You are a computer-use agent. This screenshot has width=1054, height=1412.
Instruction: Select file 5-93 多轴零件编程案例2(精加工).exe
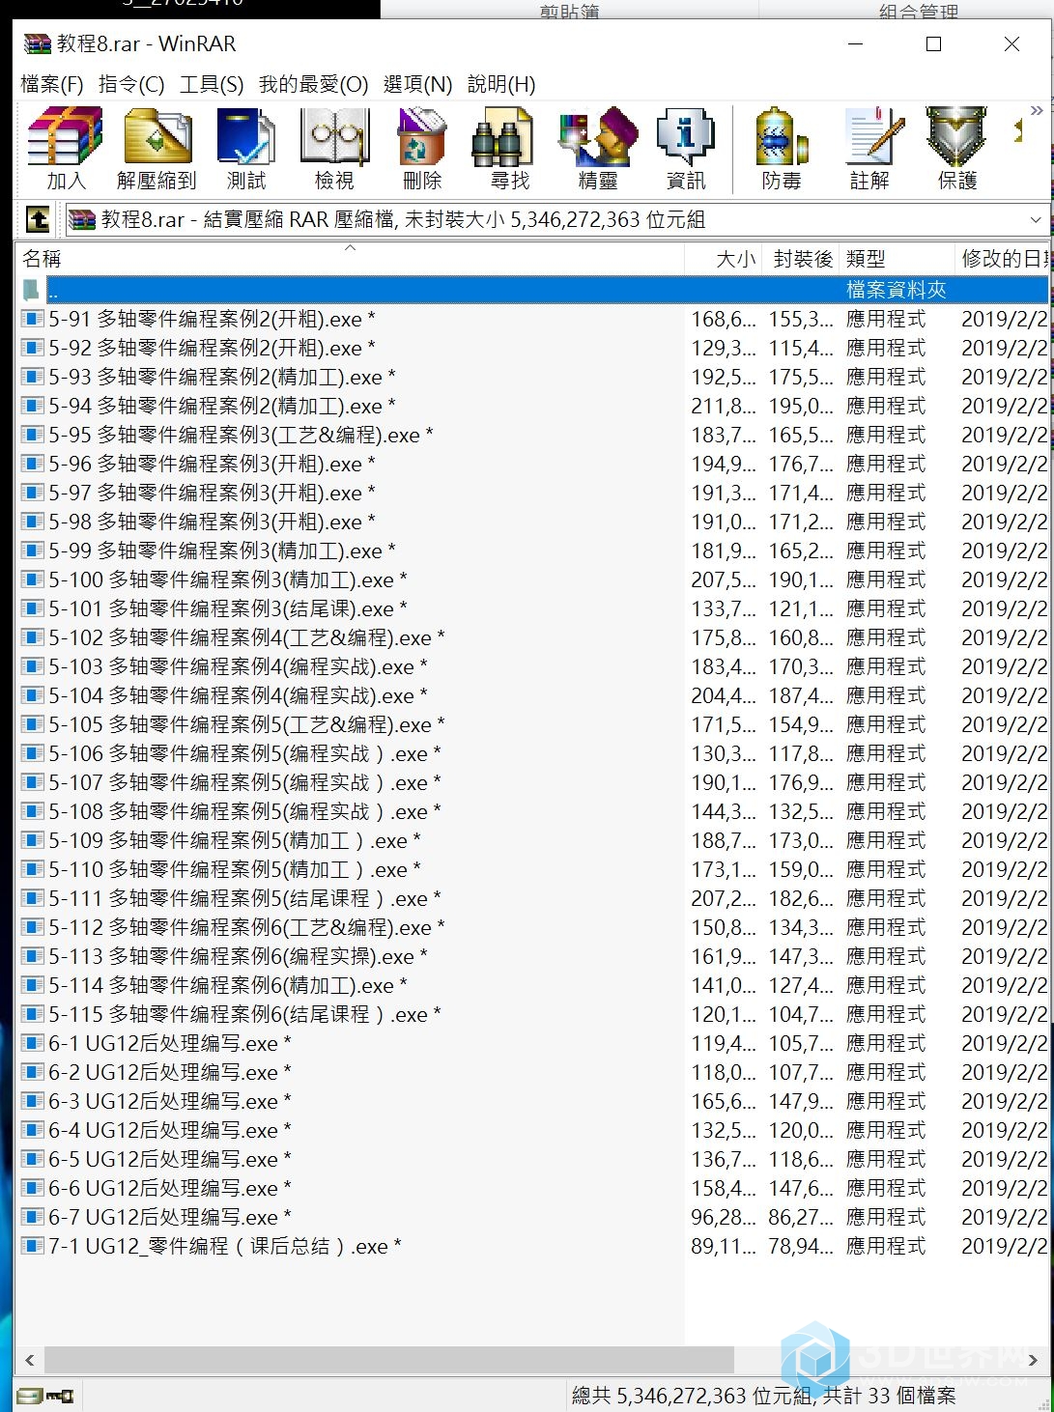[x=533, y=377]
